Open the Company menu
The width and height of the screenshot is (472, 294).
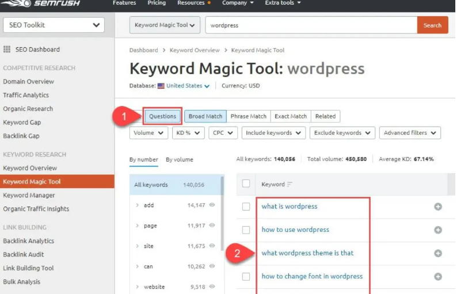pyautogui.click(x=238, y=3)
